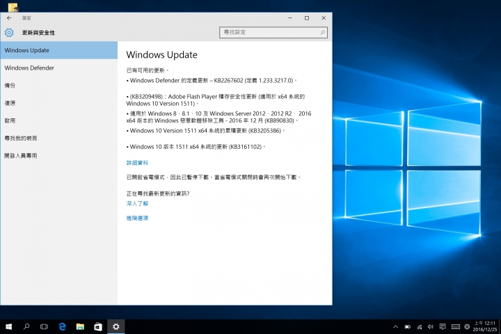Open the taskbar clock and date
This screenshot has width=501, height=334.
484,326
